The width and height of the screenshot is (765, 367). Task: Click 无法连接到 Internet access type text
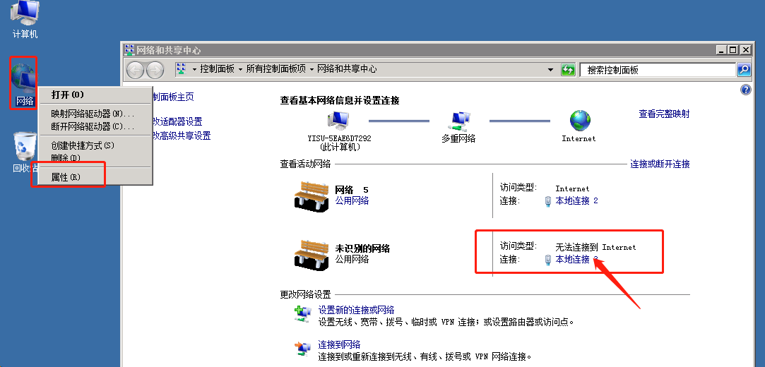[x=595, y=247]
